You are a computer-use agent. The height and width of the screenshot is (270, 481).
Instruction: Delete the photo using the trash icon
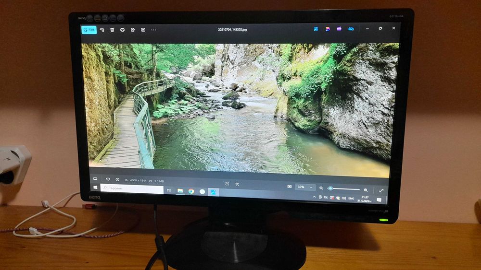click(x=112, y=30)
